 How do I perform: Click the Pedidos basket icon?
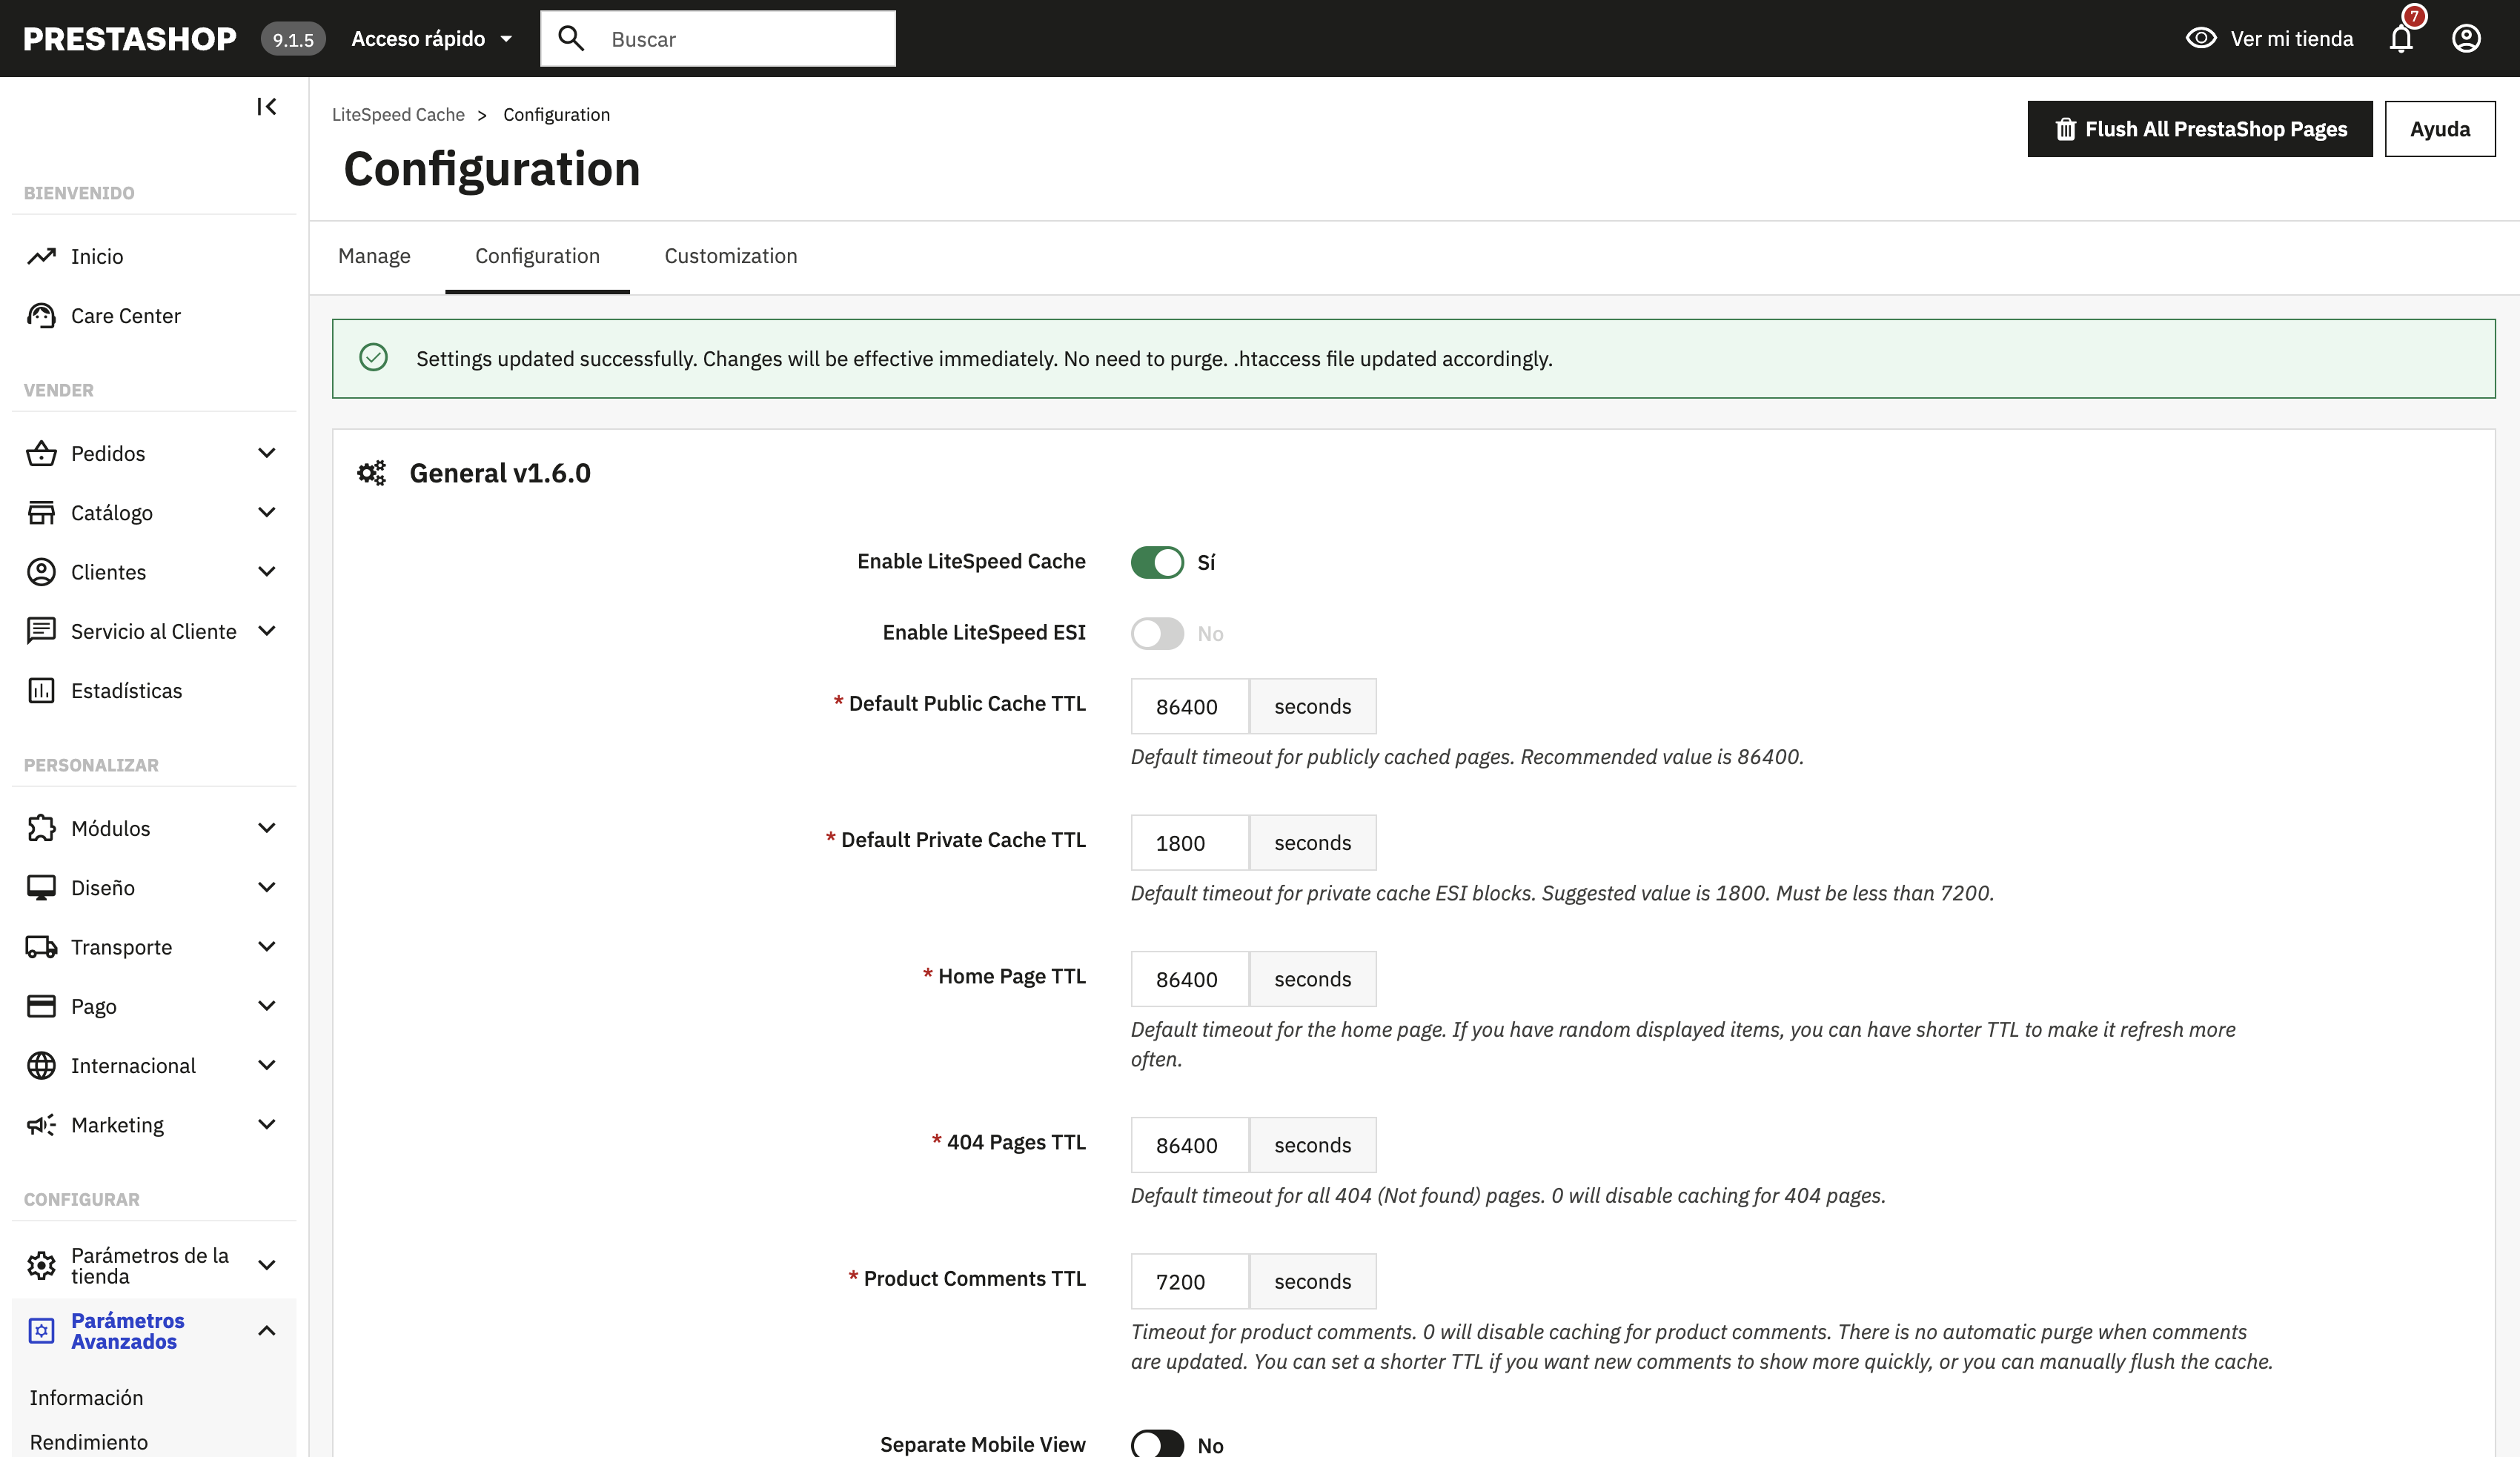click(41, 453)
